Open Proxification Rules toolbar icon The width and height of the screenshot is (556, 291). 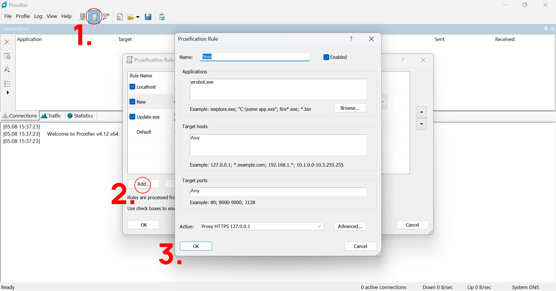point(94,17)
